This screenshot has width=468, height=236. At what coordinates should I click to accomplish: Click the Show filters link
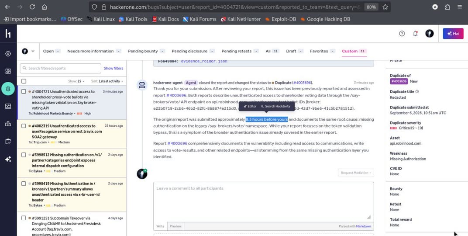coord(114,68)
